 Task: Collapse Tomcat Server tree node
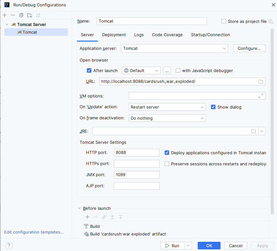coord(7,24)
